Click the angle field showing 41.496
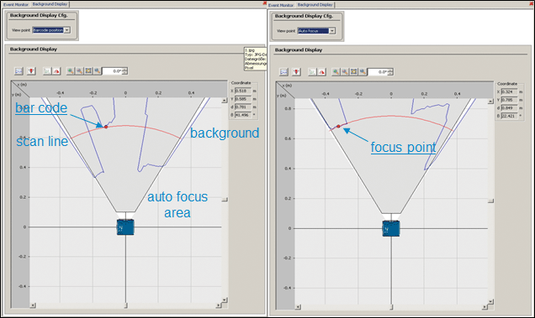The image size is (535, 318). (243, 115)
